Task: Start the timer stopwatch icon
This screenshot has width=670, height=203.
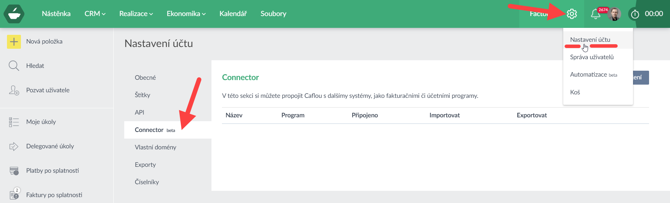Action: click(635, 14)
